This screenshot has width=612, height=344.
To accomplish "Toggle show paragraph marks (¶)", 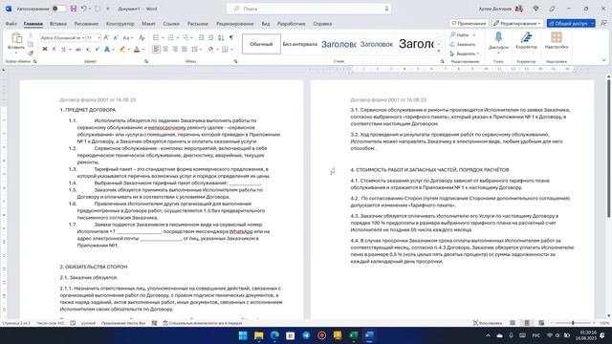I will [x=231, y=37].
